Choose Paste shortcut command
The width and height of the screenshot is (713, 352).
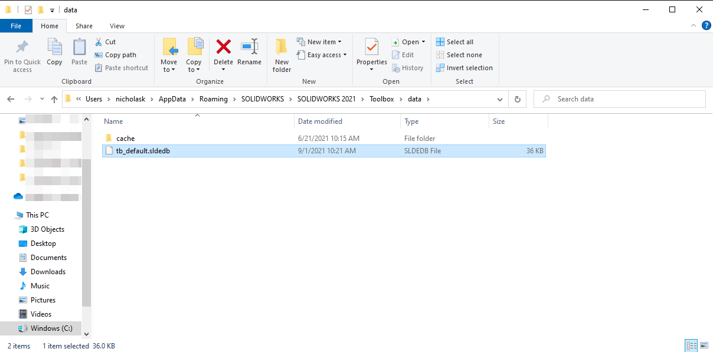121,68
